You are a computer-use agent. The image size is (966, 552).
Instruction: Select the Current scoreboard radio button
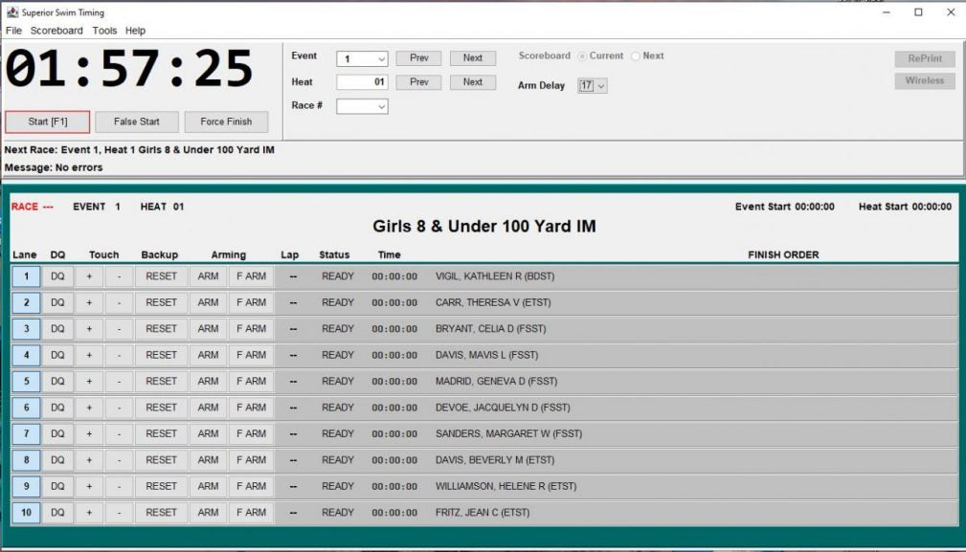coord(583,56)
